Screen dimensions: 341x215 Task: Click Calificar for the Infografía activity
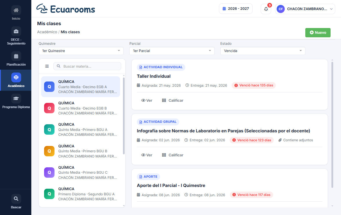[173, 155]
